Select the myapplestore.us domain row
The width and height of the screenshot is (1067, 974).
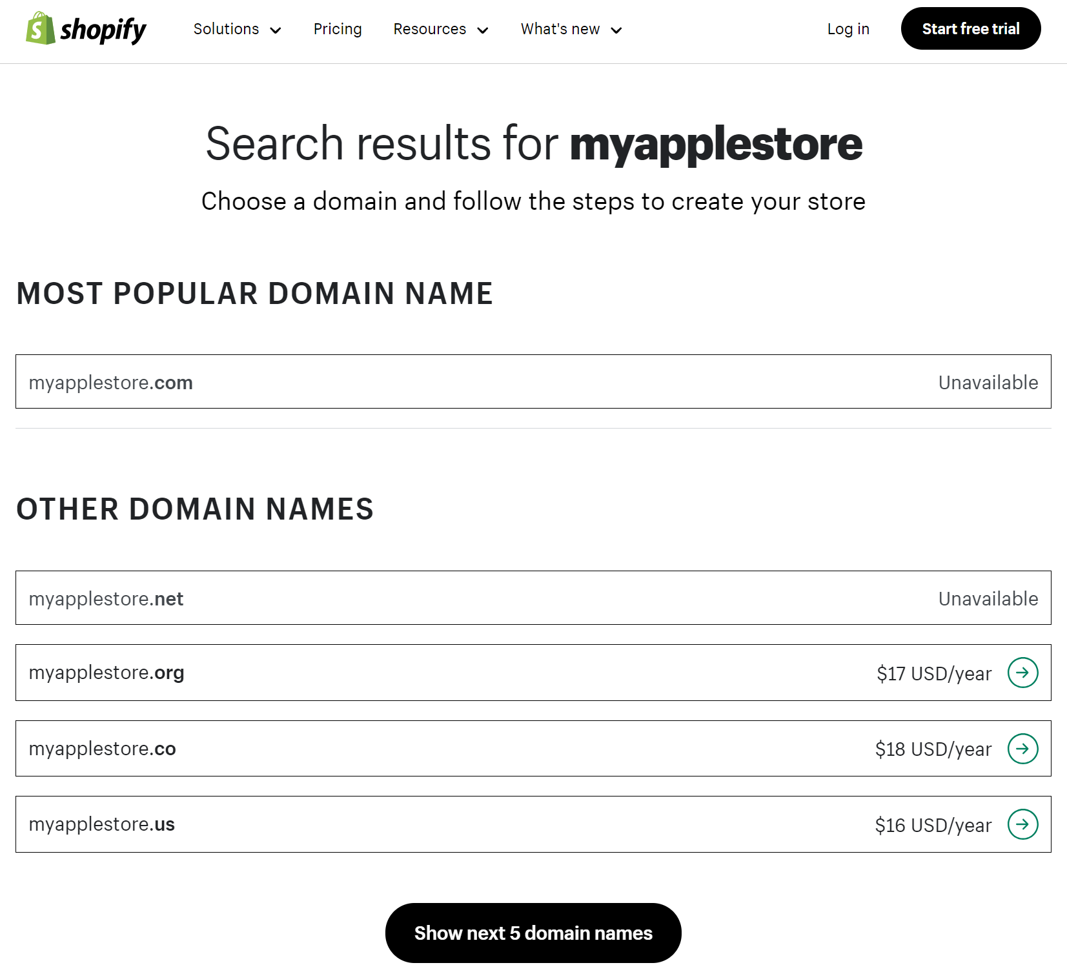pyautogui.click(x=533, y=824)
